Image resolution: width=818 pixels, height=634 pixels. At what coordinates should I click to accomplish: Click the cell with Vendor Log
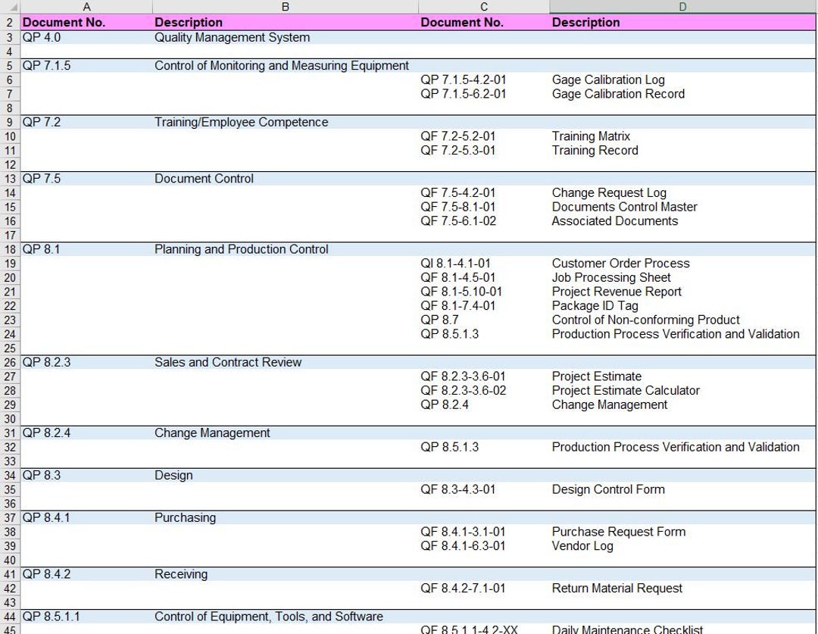tap(573, 545)
